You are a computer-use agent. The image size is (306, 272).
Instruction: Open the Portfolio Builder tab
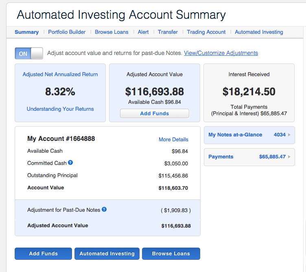pos(67,32)
